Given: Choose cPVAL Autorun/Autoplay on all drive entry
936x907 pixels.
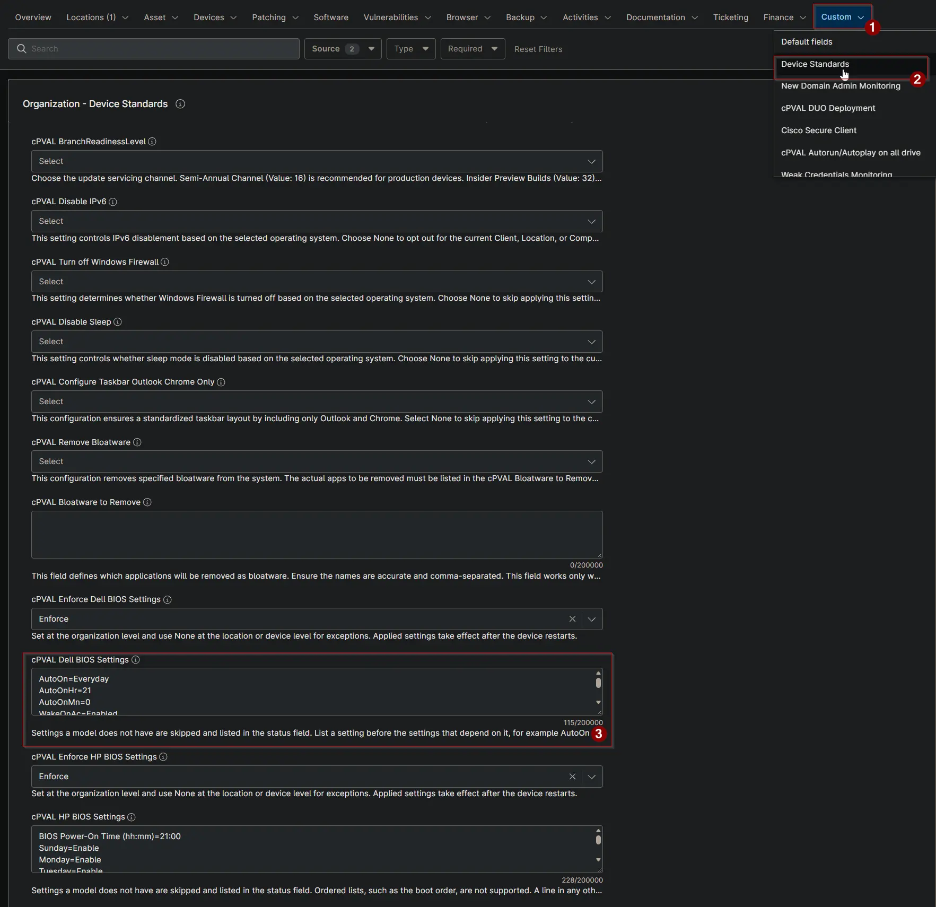Looking at the screenshot, I should [851, 153].
